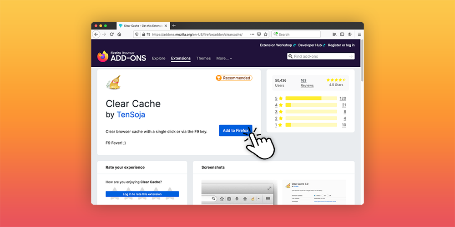Screen dimensions: 455x227
Task: Toggle the sidebar icon in the toolbar
Action: coord(342,34)
